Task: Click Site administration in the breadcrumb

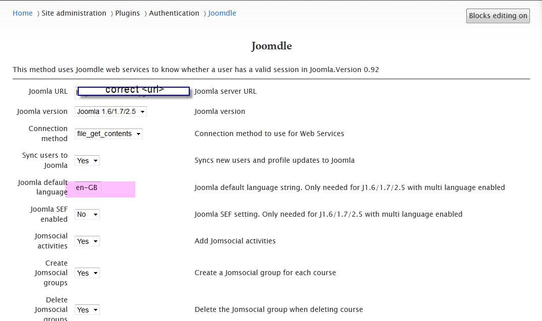Action: (x=74, y=13)
